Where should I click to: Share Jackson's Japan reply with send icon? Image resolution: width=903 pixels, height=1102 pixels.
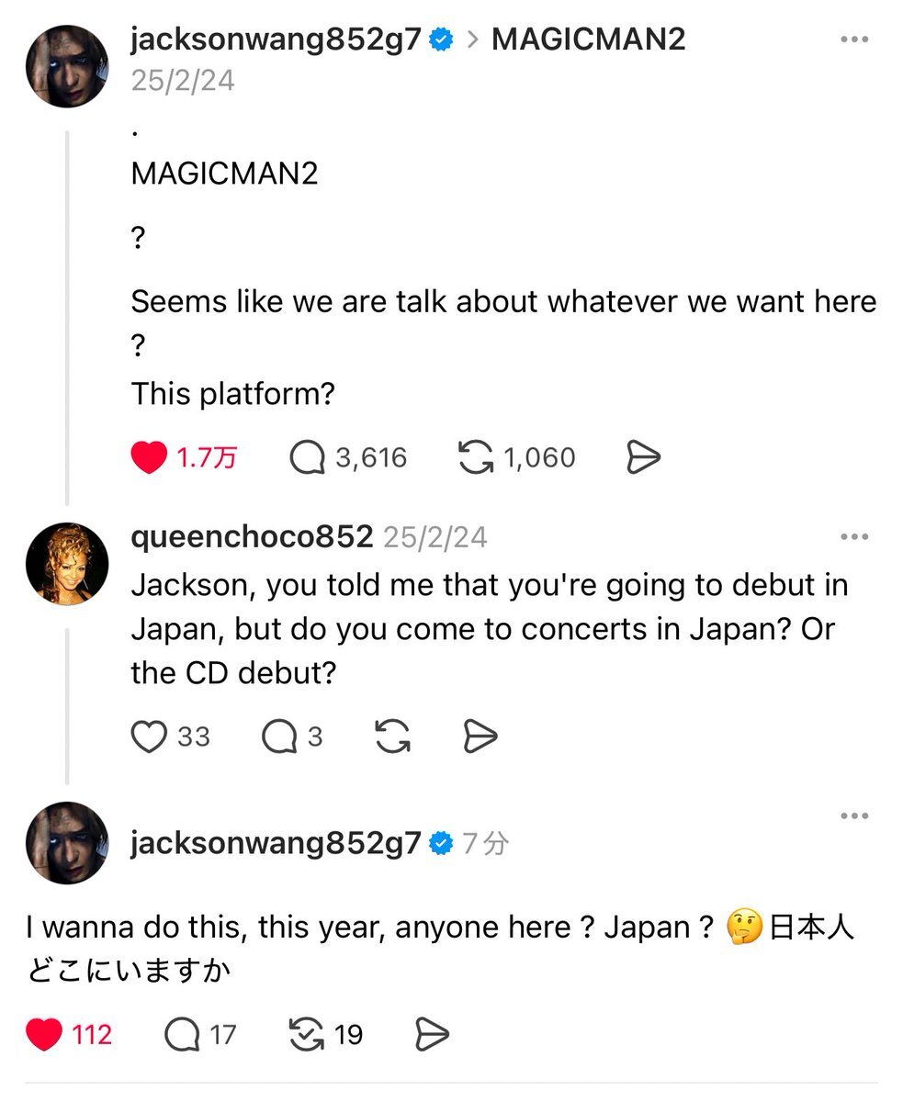(x=433, y=1035)
